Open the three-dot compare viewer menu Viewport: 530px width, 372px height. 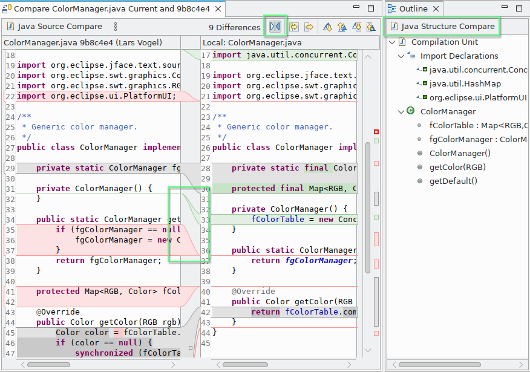pyautogui.click(x=116, y=27)
